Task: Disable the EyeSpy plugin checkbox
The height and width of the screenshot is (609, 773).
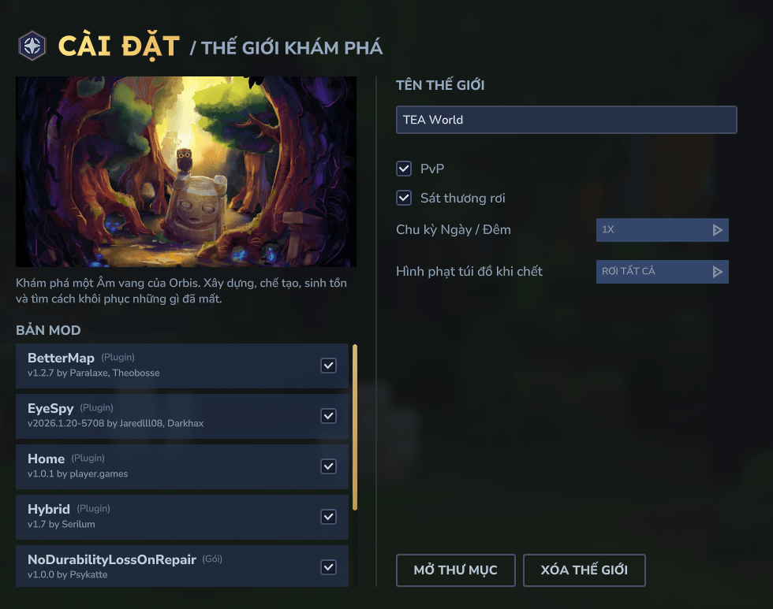Action: (x=329, y=416)
